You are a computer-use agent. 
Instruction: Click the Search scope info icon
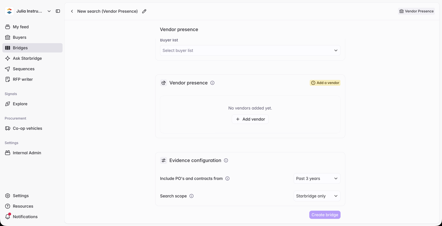point(191,196)
